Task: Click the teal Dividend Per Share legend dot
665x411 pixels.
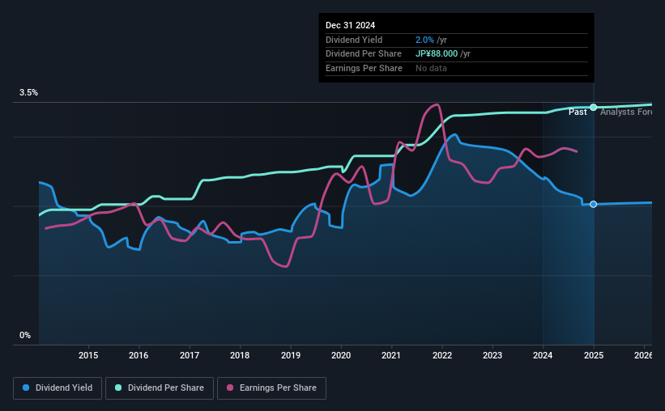Action: [118, 388]
